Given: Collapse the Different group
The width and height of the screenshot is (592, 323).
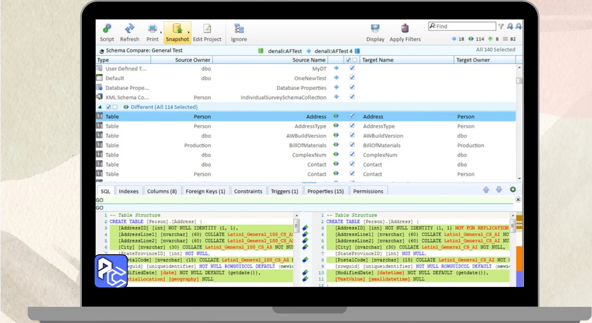Looking at the screenshot, I should [99, 107].
